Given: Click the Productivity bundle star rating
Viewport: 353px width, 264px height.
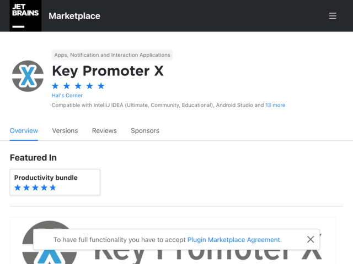Looking at the screenshot, I should pos(35,188).
